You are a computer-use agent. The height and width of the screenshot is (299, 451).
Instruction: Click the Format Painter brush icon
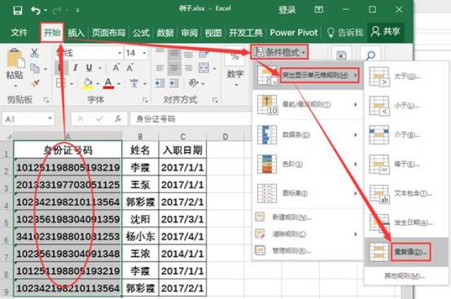(x=35, y=84)
